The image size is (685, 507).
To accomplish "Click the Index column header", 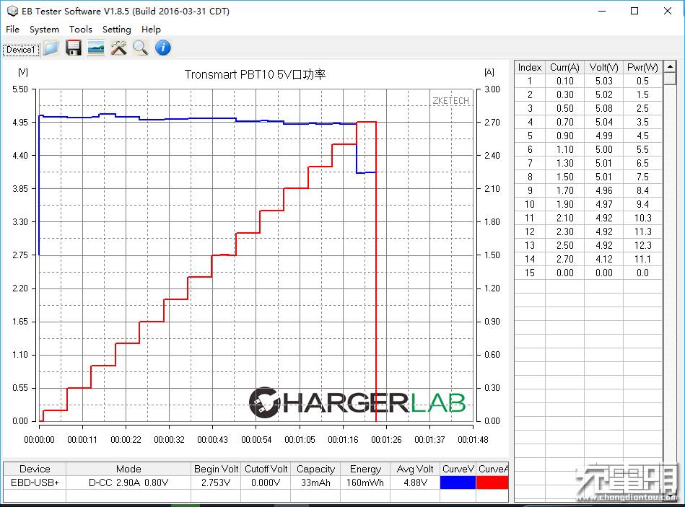I will 530,67.
